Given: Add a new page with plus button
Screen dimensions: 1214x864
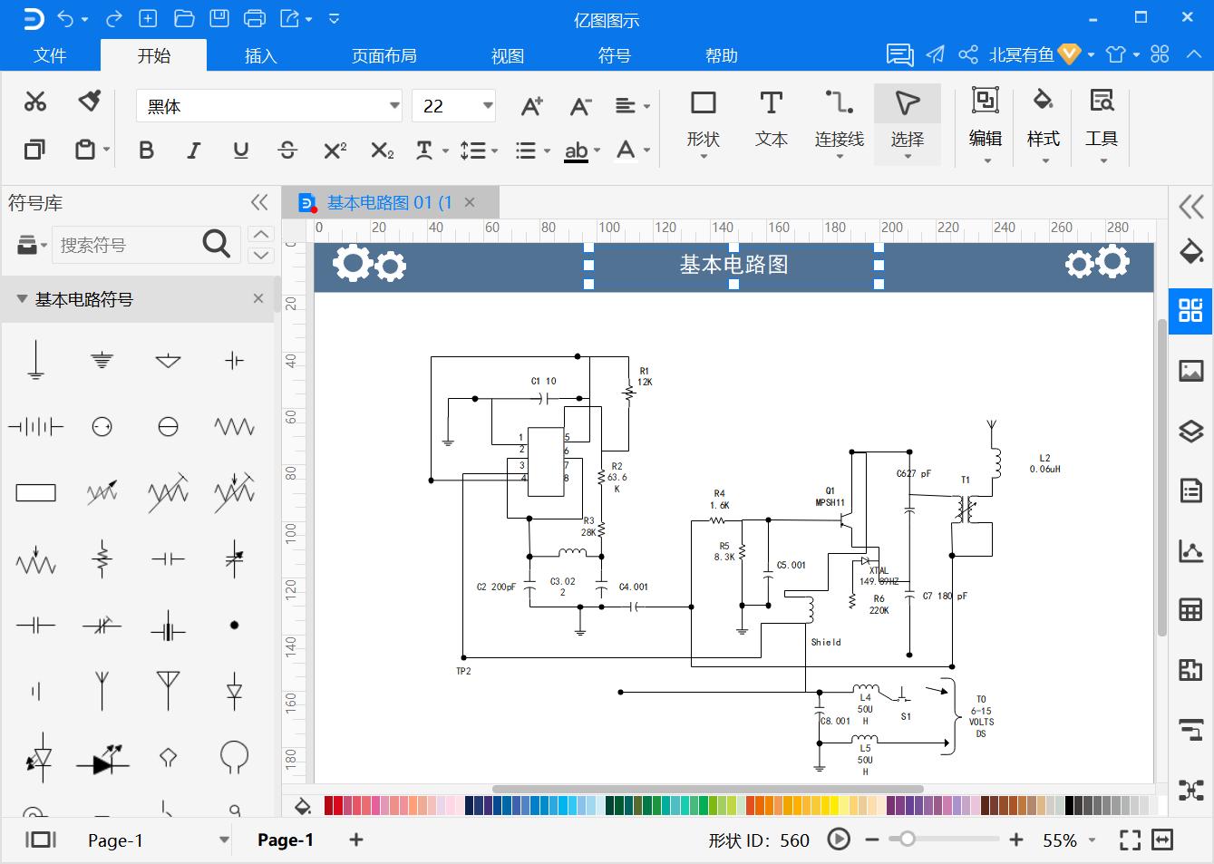Looking at the screenshot, I should [356, 840].
